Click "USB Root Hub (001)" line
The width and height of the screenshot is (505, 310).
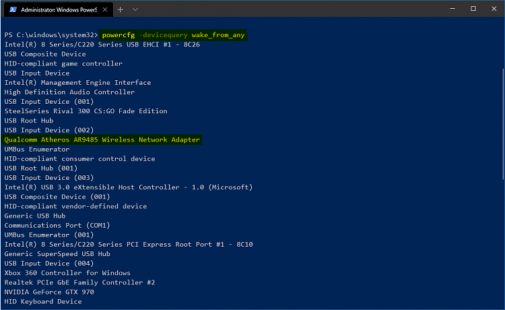point(41,168)
